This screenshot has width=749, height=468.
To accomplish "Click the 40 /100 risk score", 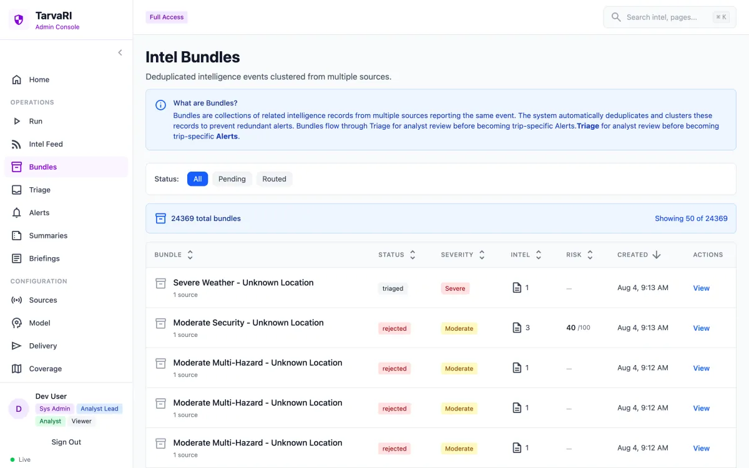I will pos(578,328).
